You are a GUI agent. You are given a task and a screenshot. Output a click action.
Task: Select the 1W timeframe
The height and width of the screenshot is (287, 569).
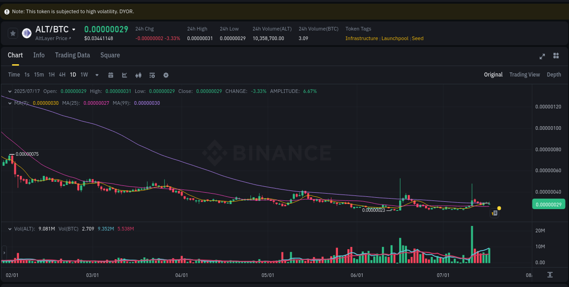pyautogui.click(x=84, y=75)
